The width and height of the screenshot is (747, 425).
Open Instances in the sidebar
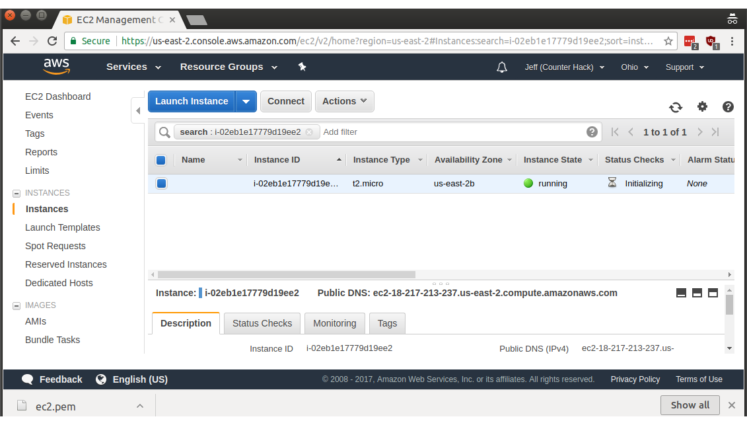click(x=47, y=209)
